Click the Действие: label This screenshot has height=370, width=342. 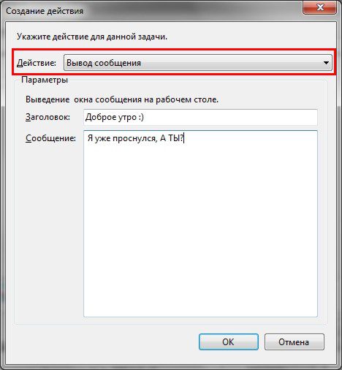click(37, 63)
